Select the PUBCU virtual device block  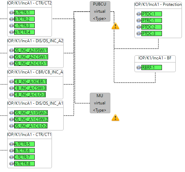100,11
